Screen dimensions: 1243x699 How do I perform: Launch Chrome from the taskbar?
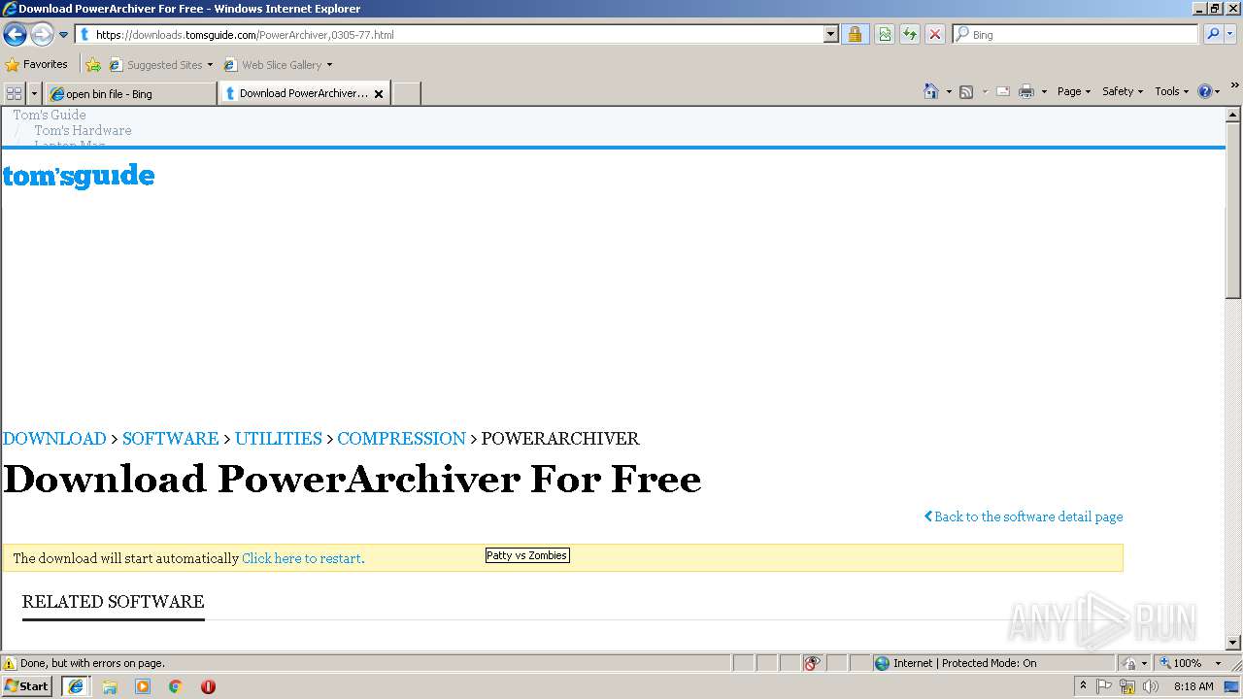[x=175, y=686]
